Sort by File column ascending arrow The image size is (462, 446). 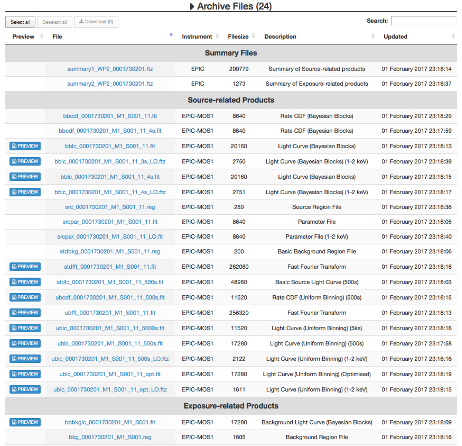[171, 35]
